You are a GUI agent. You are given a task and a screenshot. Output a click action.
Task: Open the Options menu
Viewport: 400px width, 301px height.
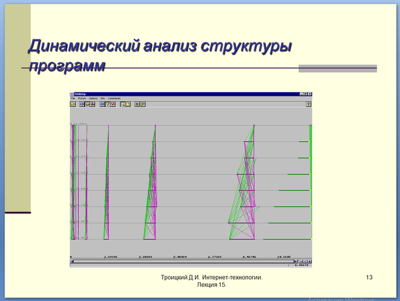[93, 98]
